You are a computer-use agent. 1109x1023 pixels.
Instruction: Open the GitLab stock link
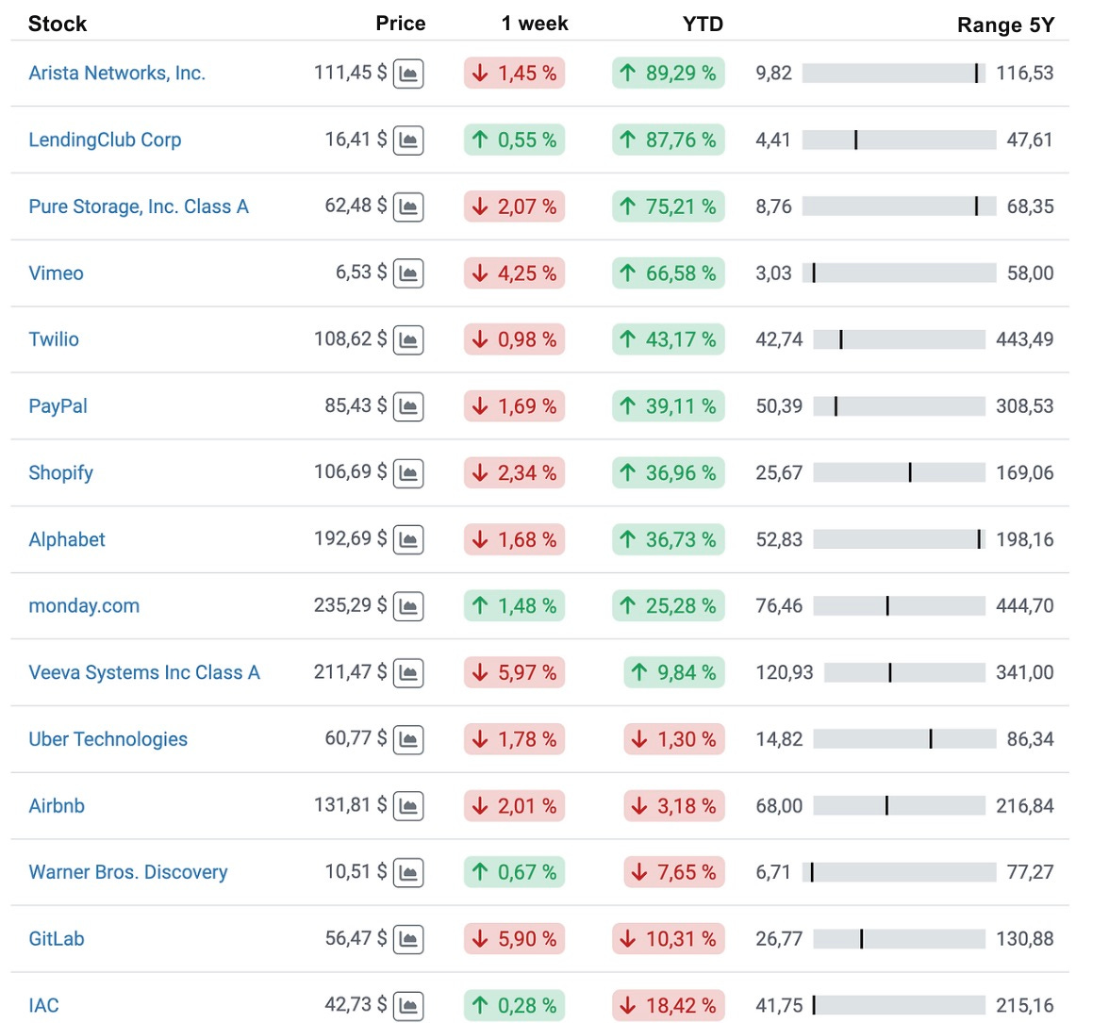tap(57, 939)
